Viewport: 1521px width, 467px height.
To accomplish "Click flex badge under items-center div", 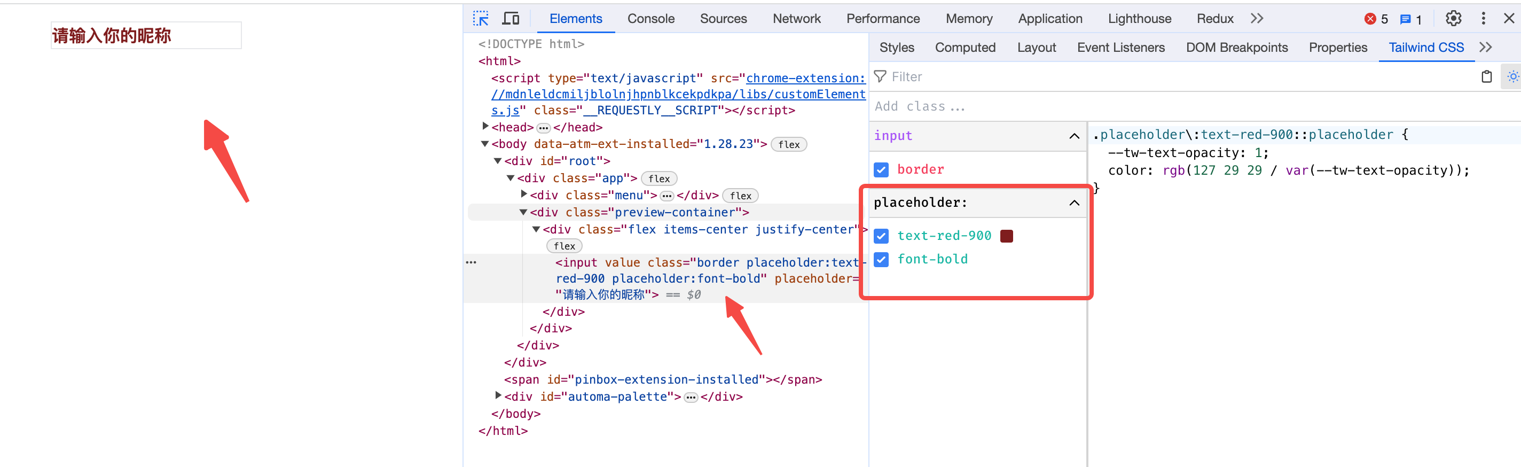I will [565, 246].
